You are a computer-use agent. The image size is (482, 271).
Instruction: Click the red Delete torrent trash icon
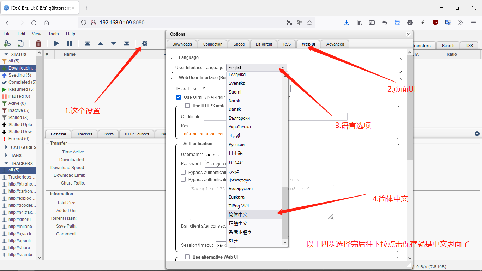tap(38, 43)
